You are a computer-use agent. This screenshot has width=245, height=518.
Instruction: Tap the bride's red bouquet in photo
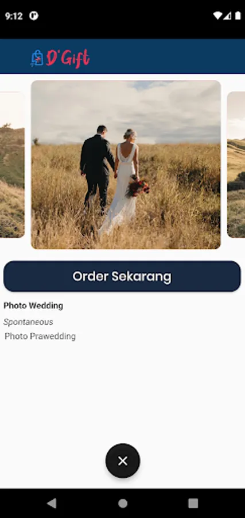click(x=138, y=187)
